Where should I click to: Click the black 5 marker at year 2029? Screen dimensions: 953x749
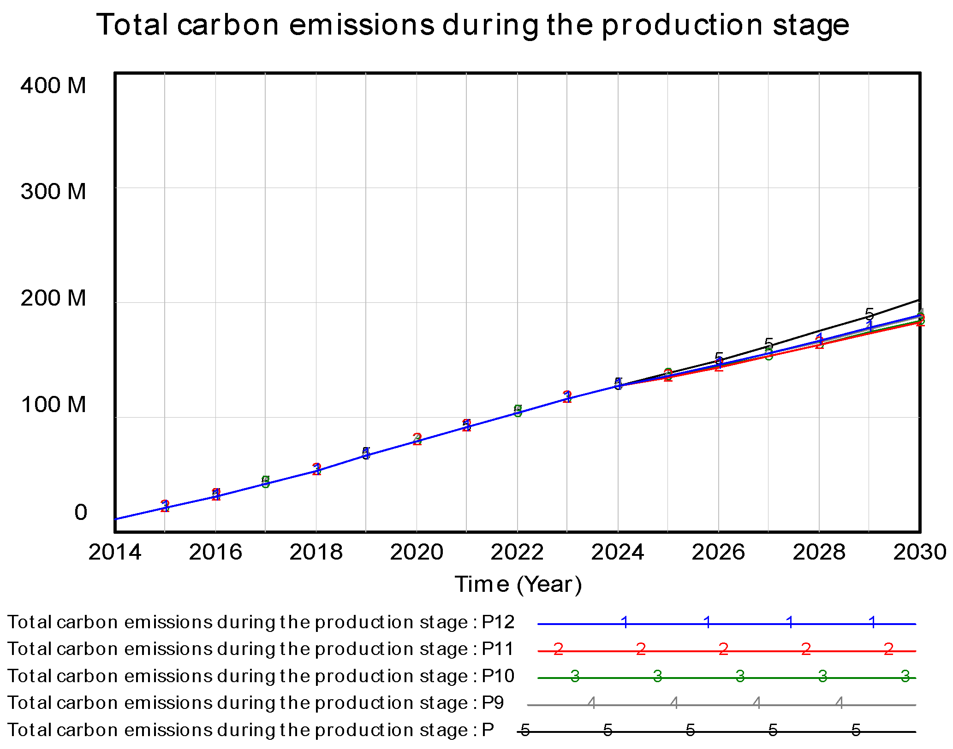[x=870, y=314]
